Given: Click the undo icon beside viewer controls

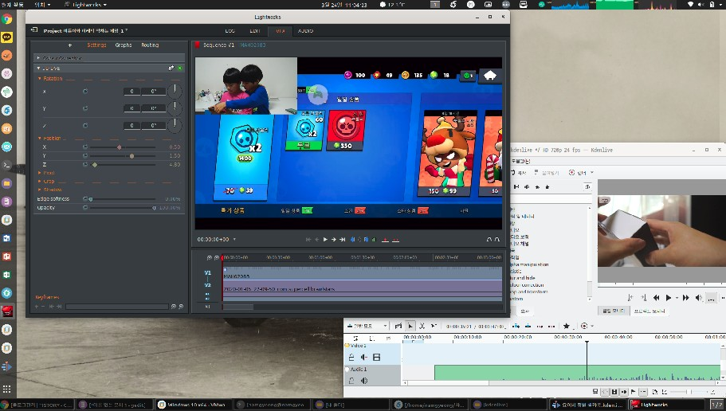Looking at the screenshot, I should [x=489, y=239].
